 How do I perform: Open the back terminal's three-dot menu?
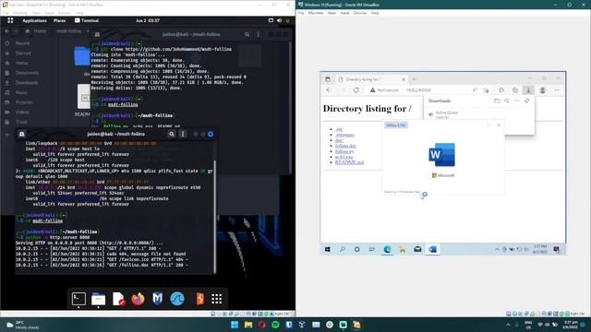point(259,34)
